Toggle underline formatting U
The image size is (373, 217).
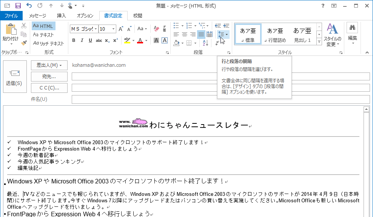(x=90, y=41)
